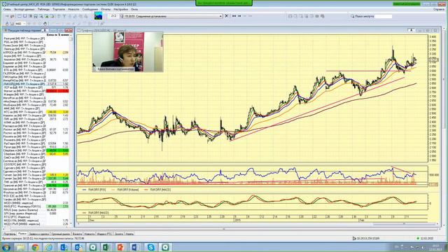The width and height of the screenshot is (448, 252).
Task: Switch to the Валюта tab
Action: pyautogui.click(x=77, y=234)
